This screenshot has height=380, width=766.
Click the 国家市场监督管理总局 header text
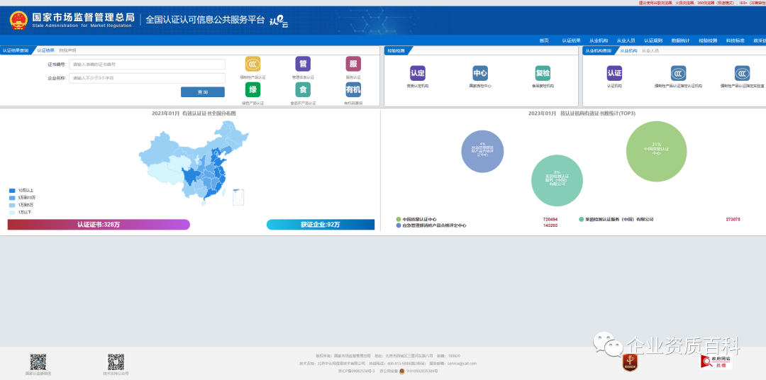coord(83,17)
